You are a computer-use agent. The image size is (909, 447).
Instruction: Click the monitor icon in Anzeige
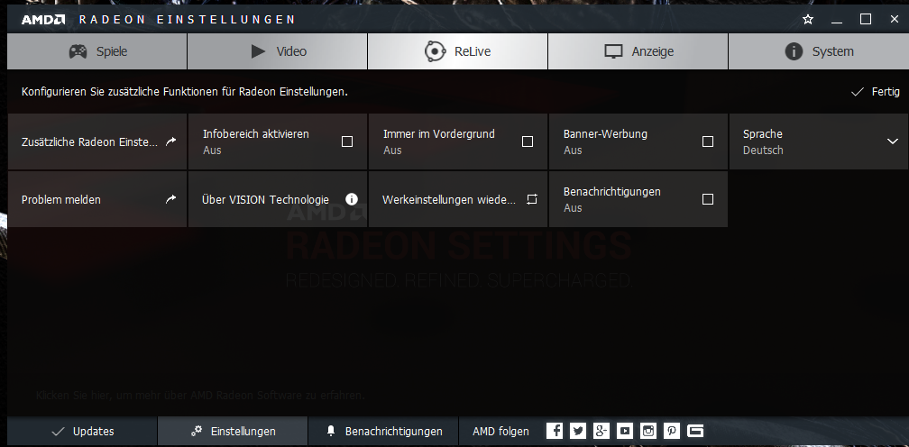[613, 51]
